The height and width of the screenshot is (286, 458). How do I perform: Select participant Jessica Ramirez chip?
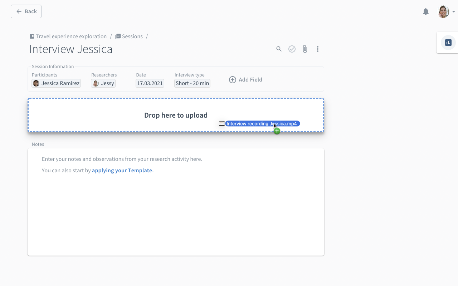point(56,83)
